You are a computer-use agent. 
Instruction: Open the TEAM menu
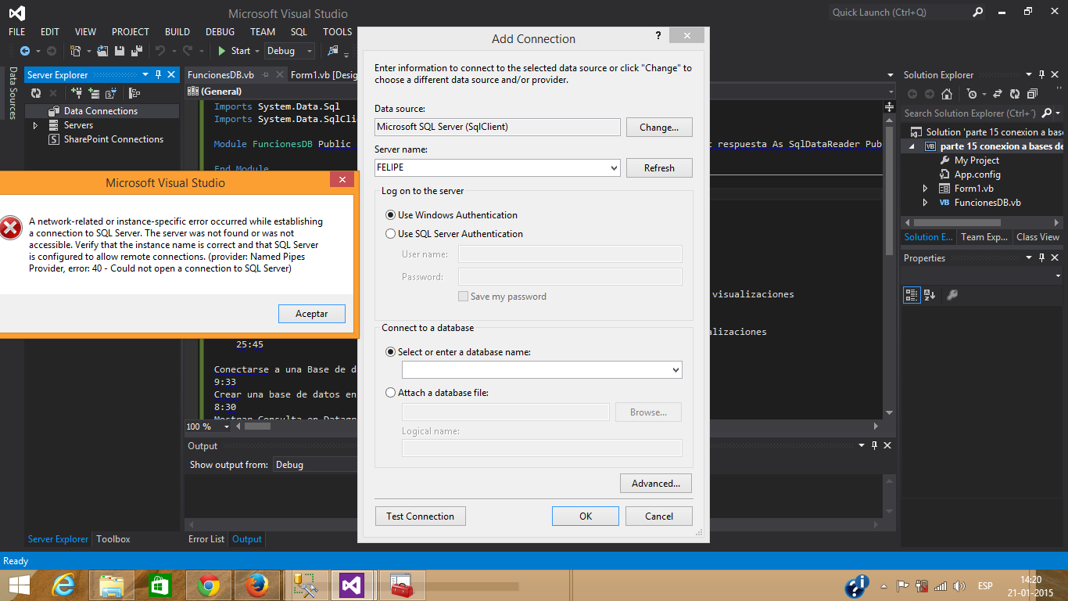[x=263, y=32]
